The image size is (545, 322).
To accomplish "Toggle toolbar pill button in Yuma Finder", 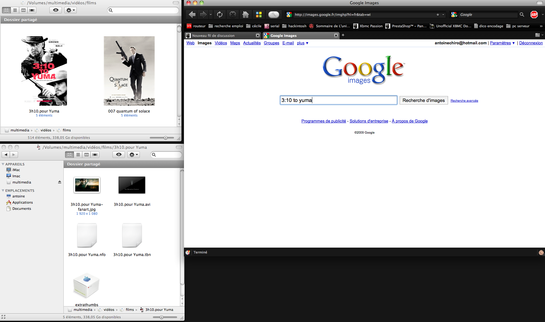I will pos(179,147).
